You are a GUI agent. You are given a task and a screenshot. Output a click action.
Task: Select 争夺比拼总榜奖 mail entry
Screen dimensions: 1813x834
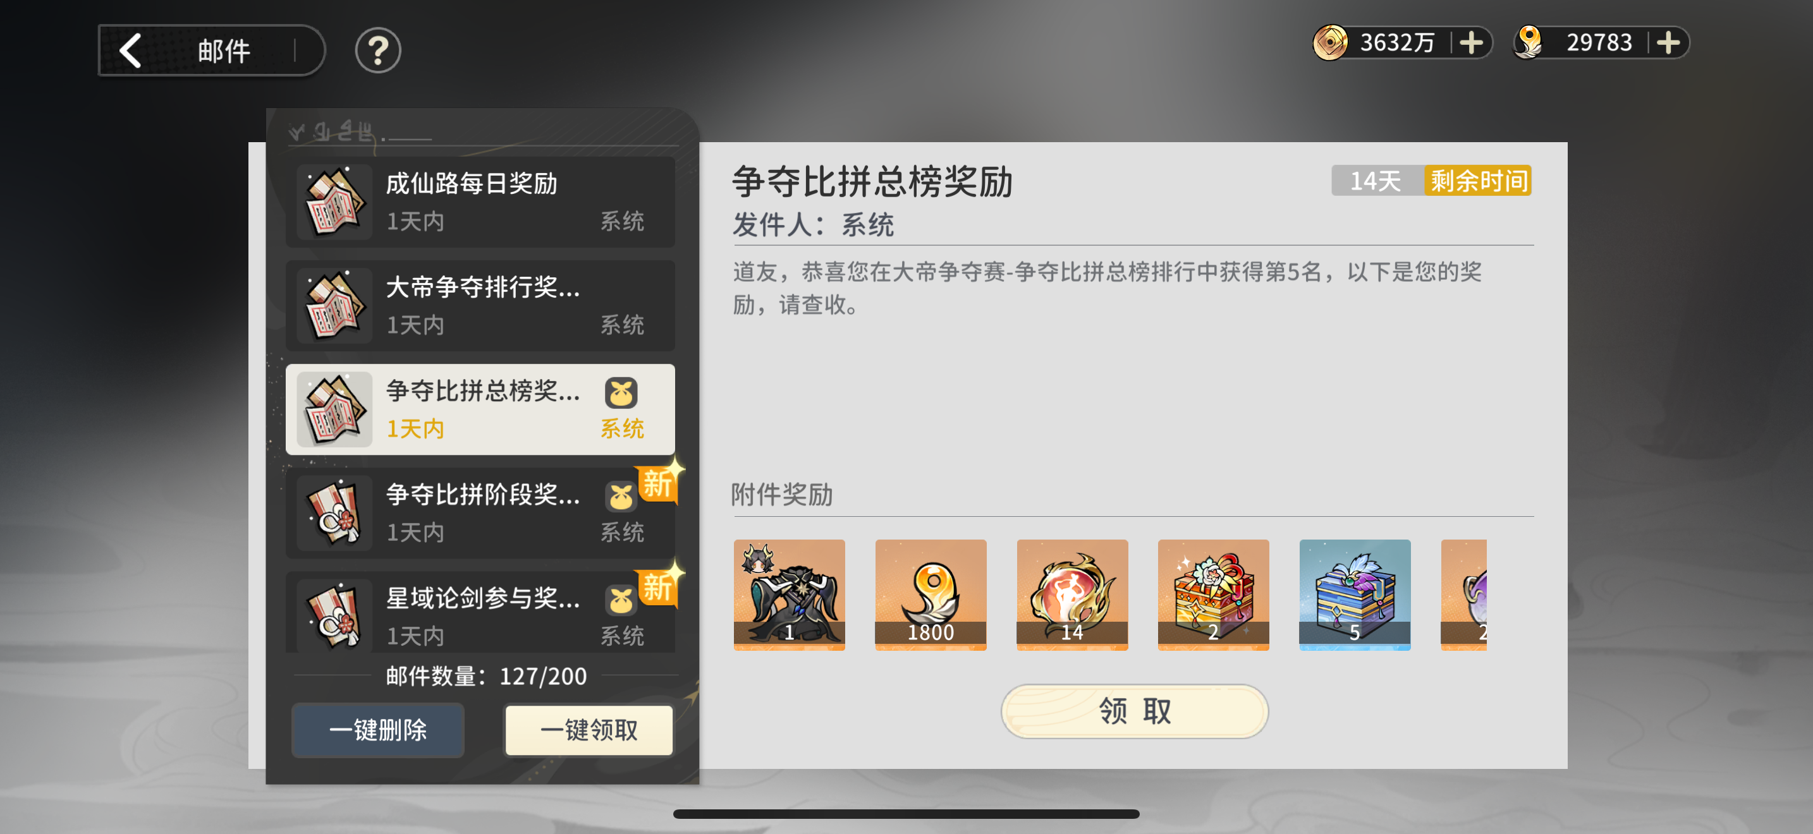480,409
